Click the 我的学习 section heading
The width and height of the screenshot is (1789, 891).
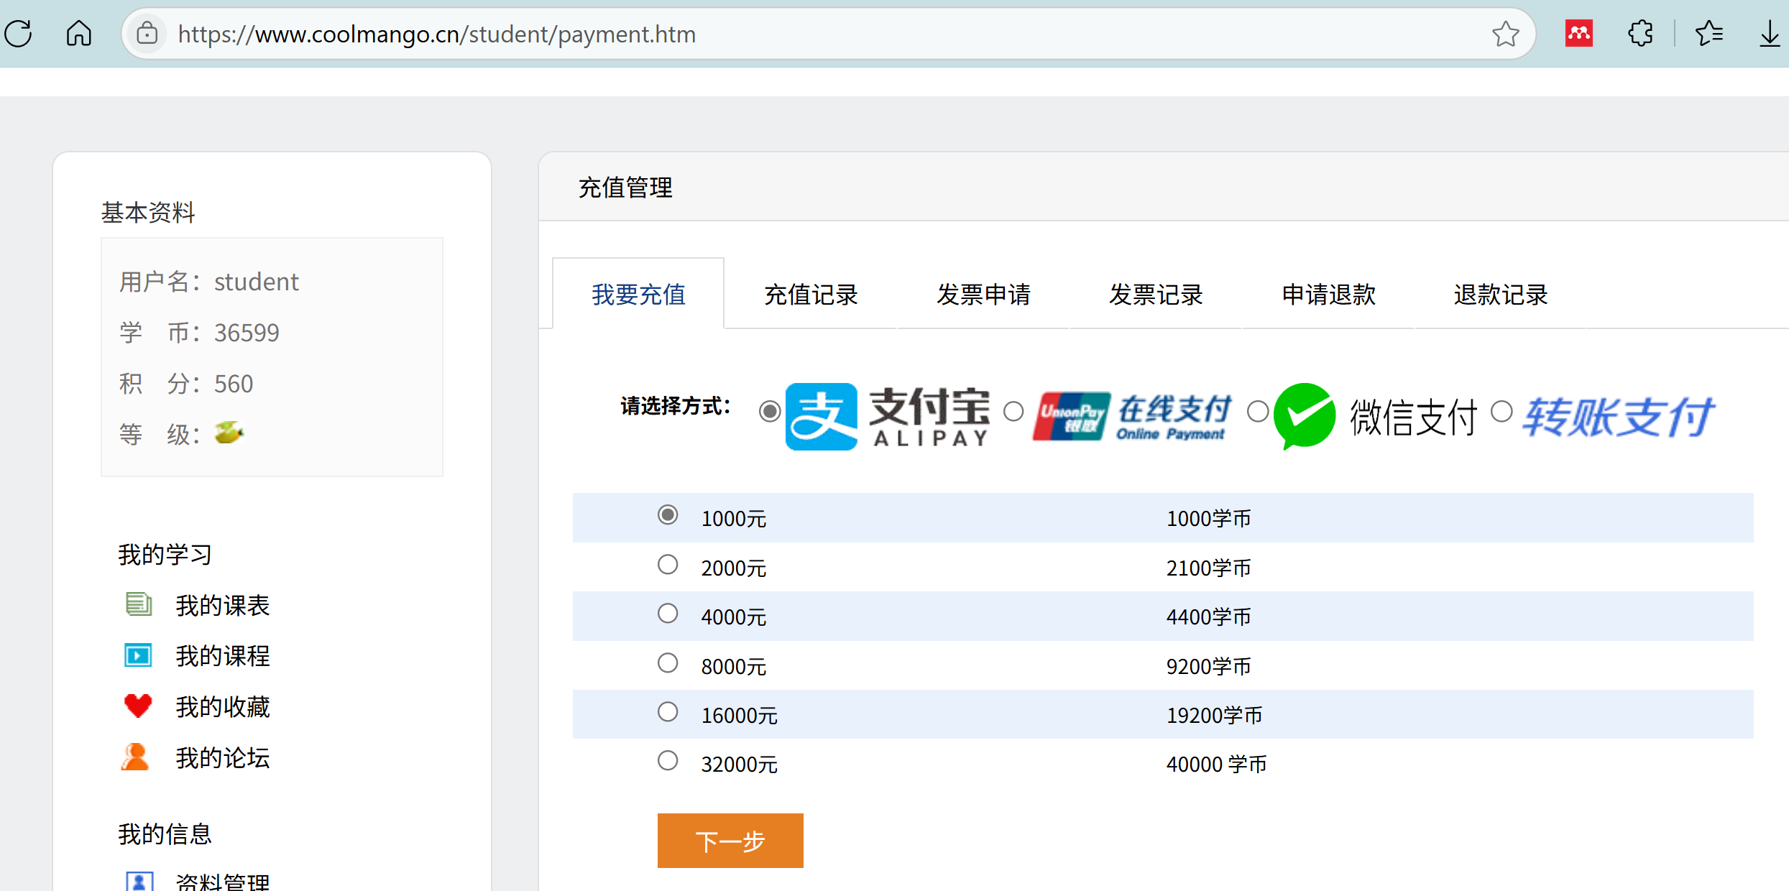(x=165, y=555)
